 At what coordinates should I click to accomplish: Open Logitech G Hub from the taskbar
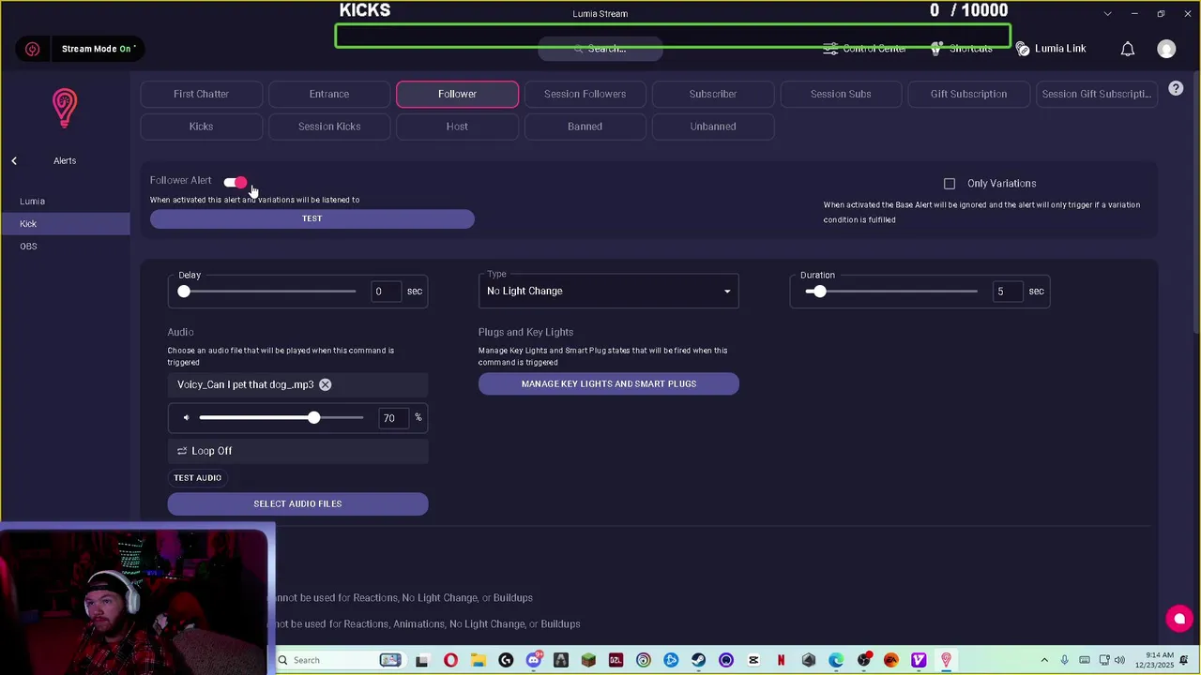[x=506, y=660]
